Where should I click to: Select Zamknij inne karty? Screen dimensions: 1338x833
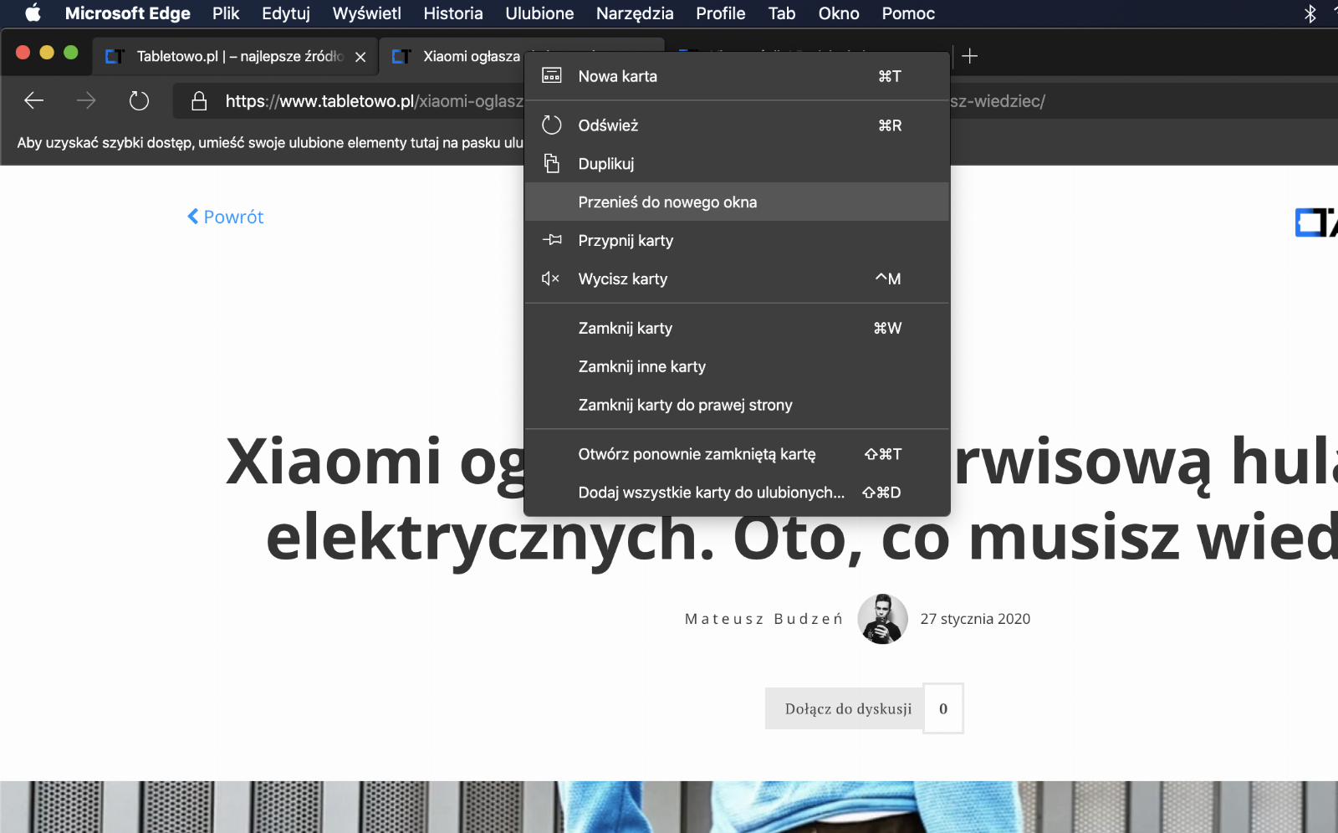click(x=737, y=367)
